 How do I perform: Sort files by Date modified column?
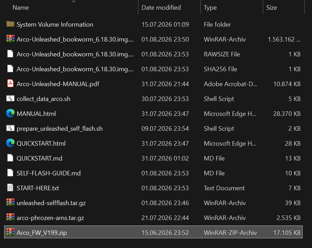[x=161, y=8]
